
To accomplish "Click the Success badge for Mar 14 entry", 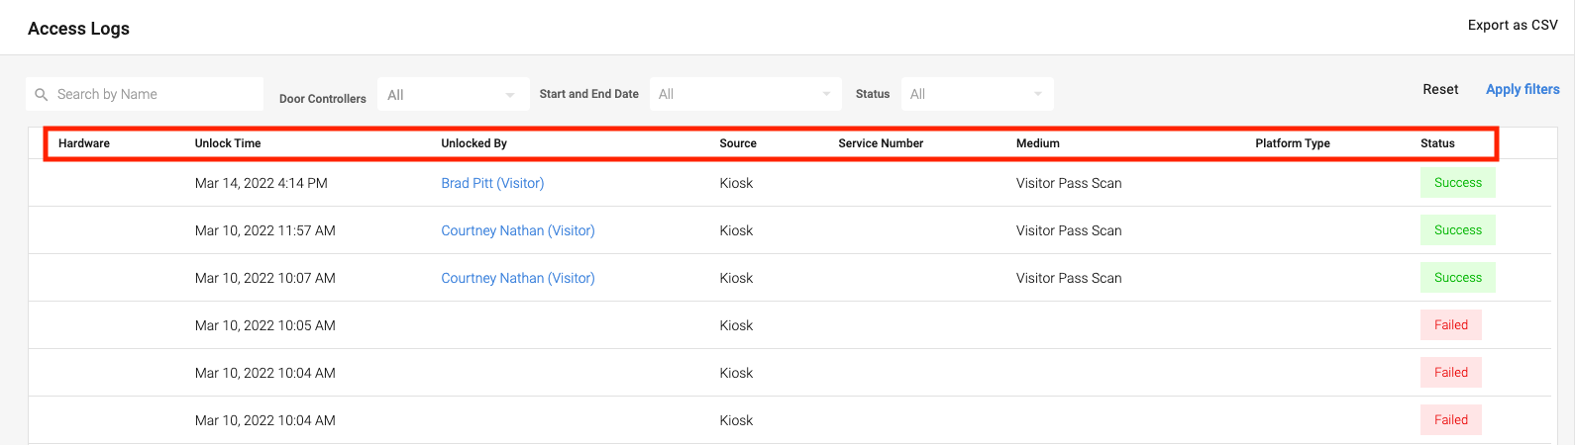I will tap(1457, 183).
